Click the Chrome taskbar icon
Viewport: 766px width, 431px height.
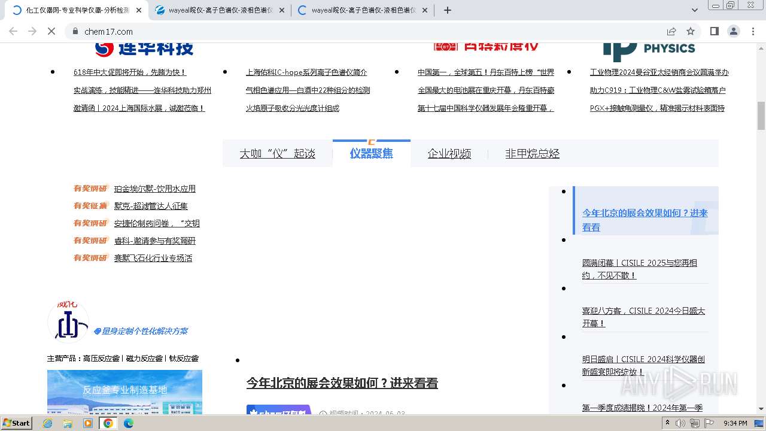(x=108, y=423)
